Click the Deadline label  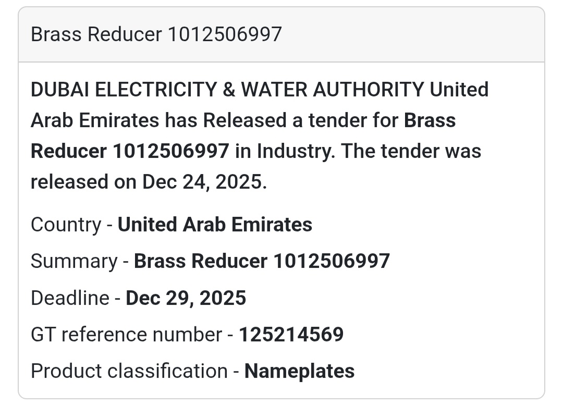coord(70,298)
